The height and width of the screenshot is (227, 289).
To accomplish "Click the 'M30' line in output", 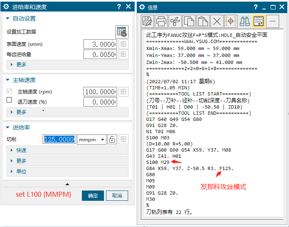I will [x=150, y=199].
